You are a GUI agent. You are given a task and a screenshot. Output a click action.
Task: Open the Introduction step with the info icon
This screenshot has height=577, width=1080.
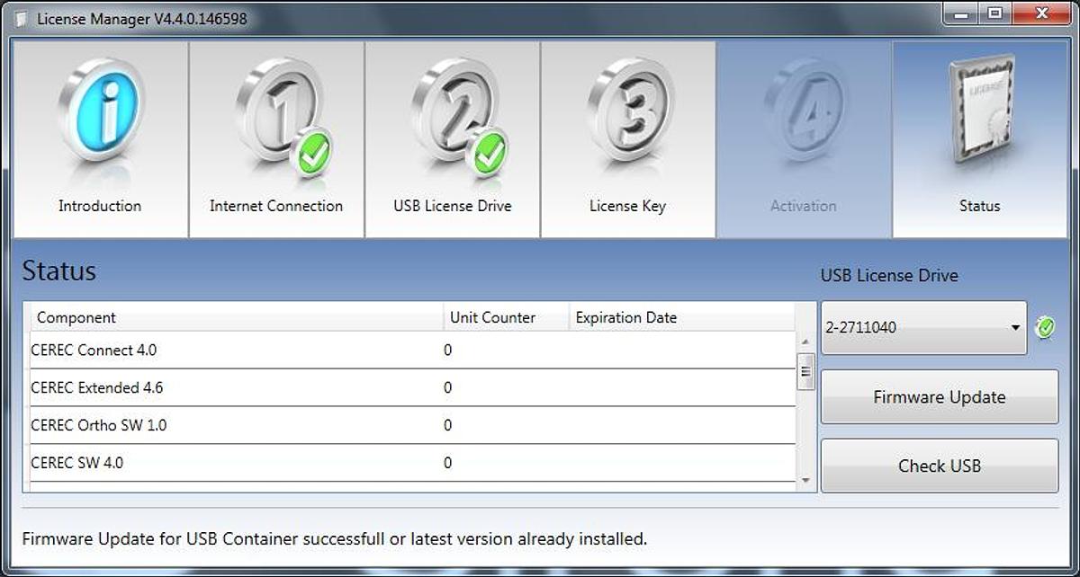click(x=100, y=139)
